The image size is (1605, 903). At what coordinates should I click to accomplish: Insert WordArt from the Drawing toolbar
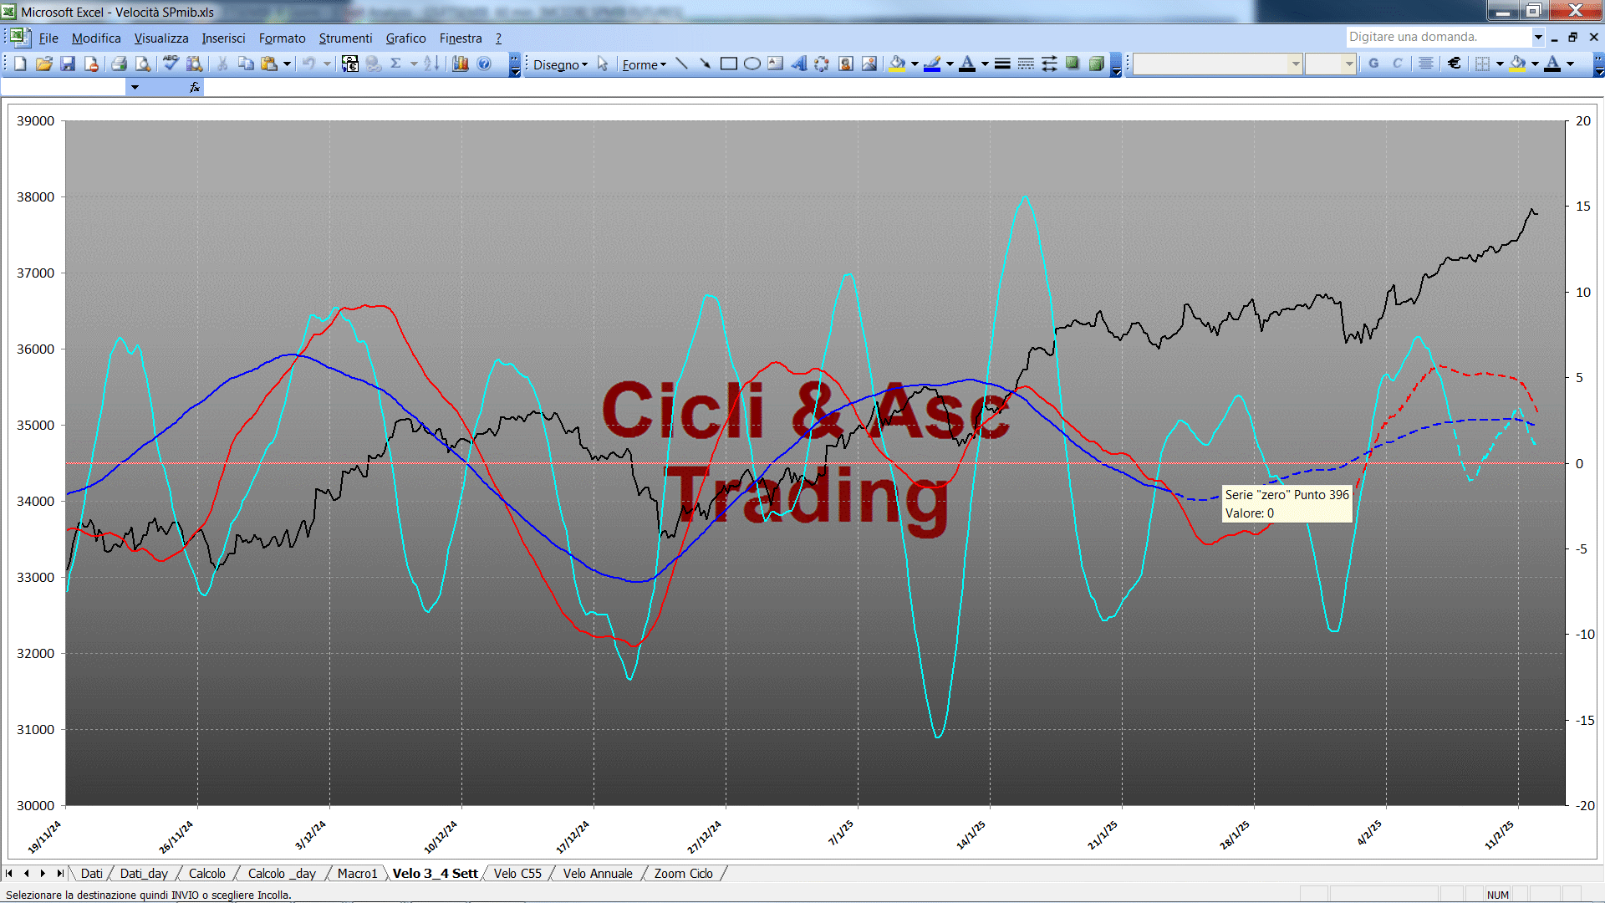tap(798, 64)
